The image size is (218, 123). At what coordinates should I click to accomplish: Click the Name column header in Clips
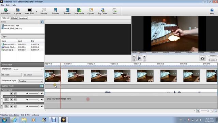click(x=4, y=41)
